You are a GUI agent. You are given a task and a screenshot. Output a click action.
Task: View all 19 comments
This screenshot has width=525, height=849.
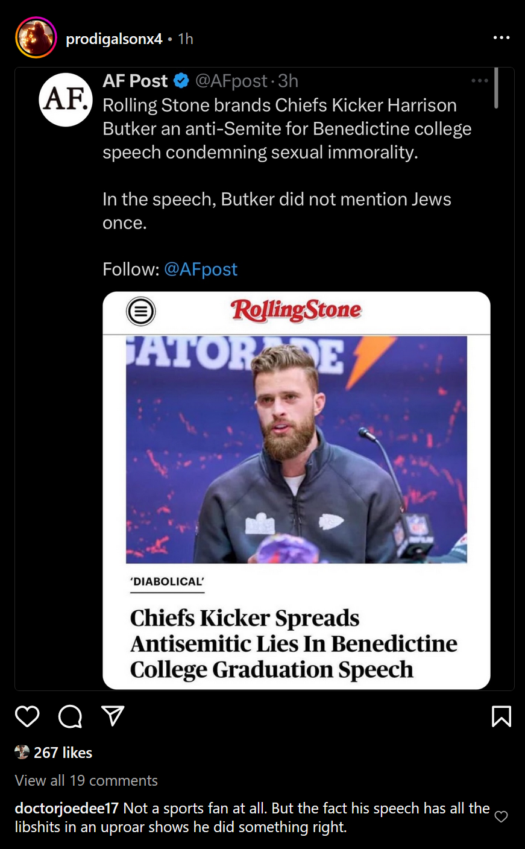[x=86, y=780]
